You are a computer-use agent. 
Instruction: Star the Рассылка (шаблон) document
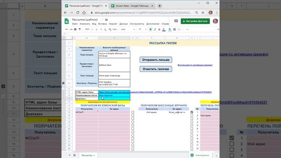(102, 19)
